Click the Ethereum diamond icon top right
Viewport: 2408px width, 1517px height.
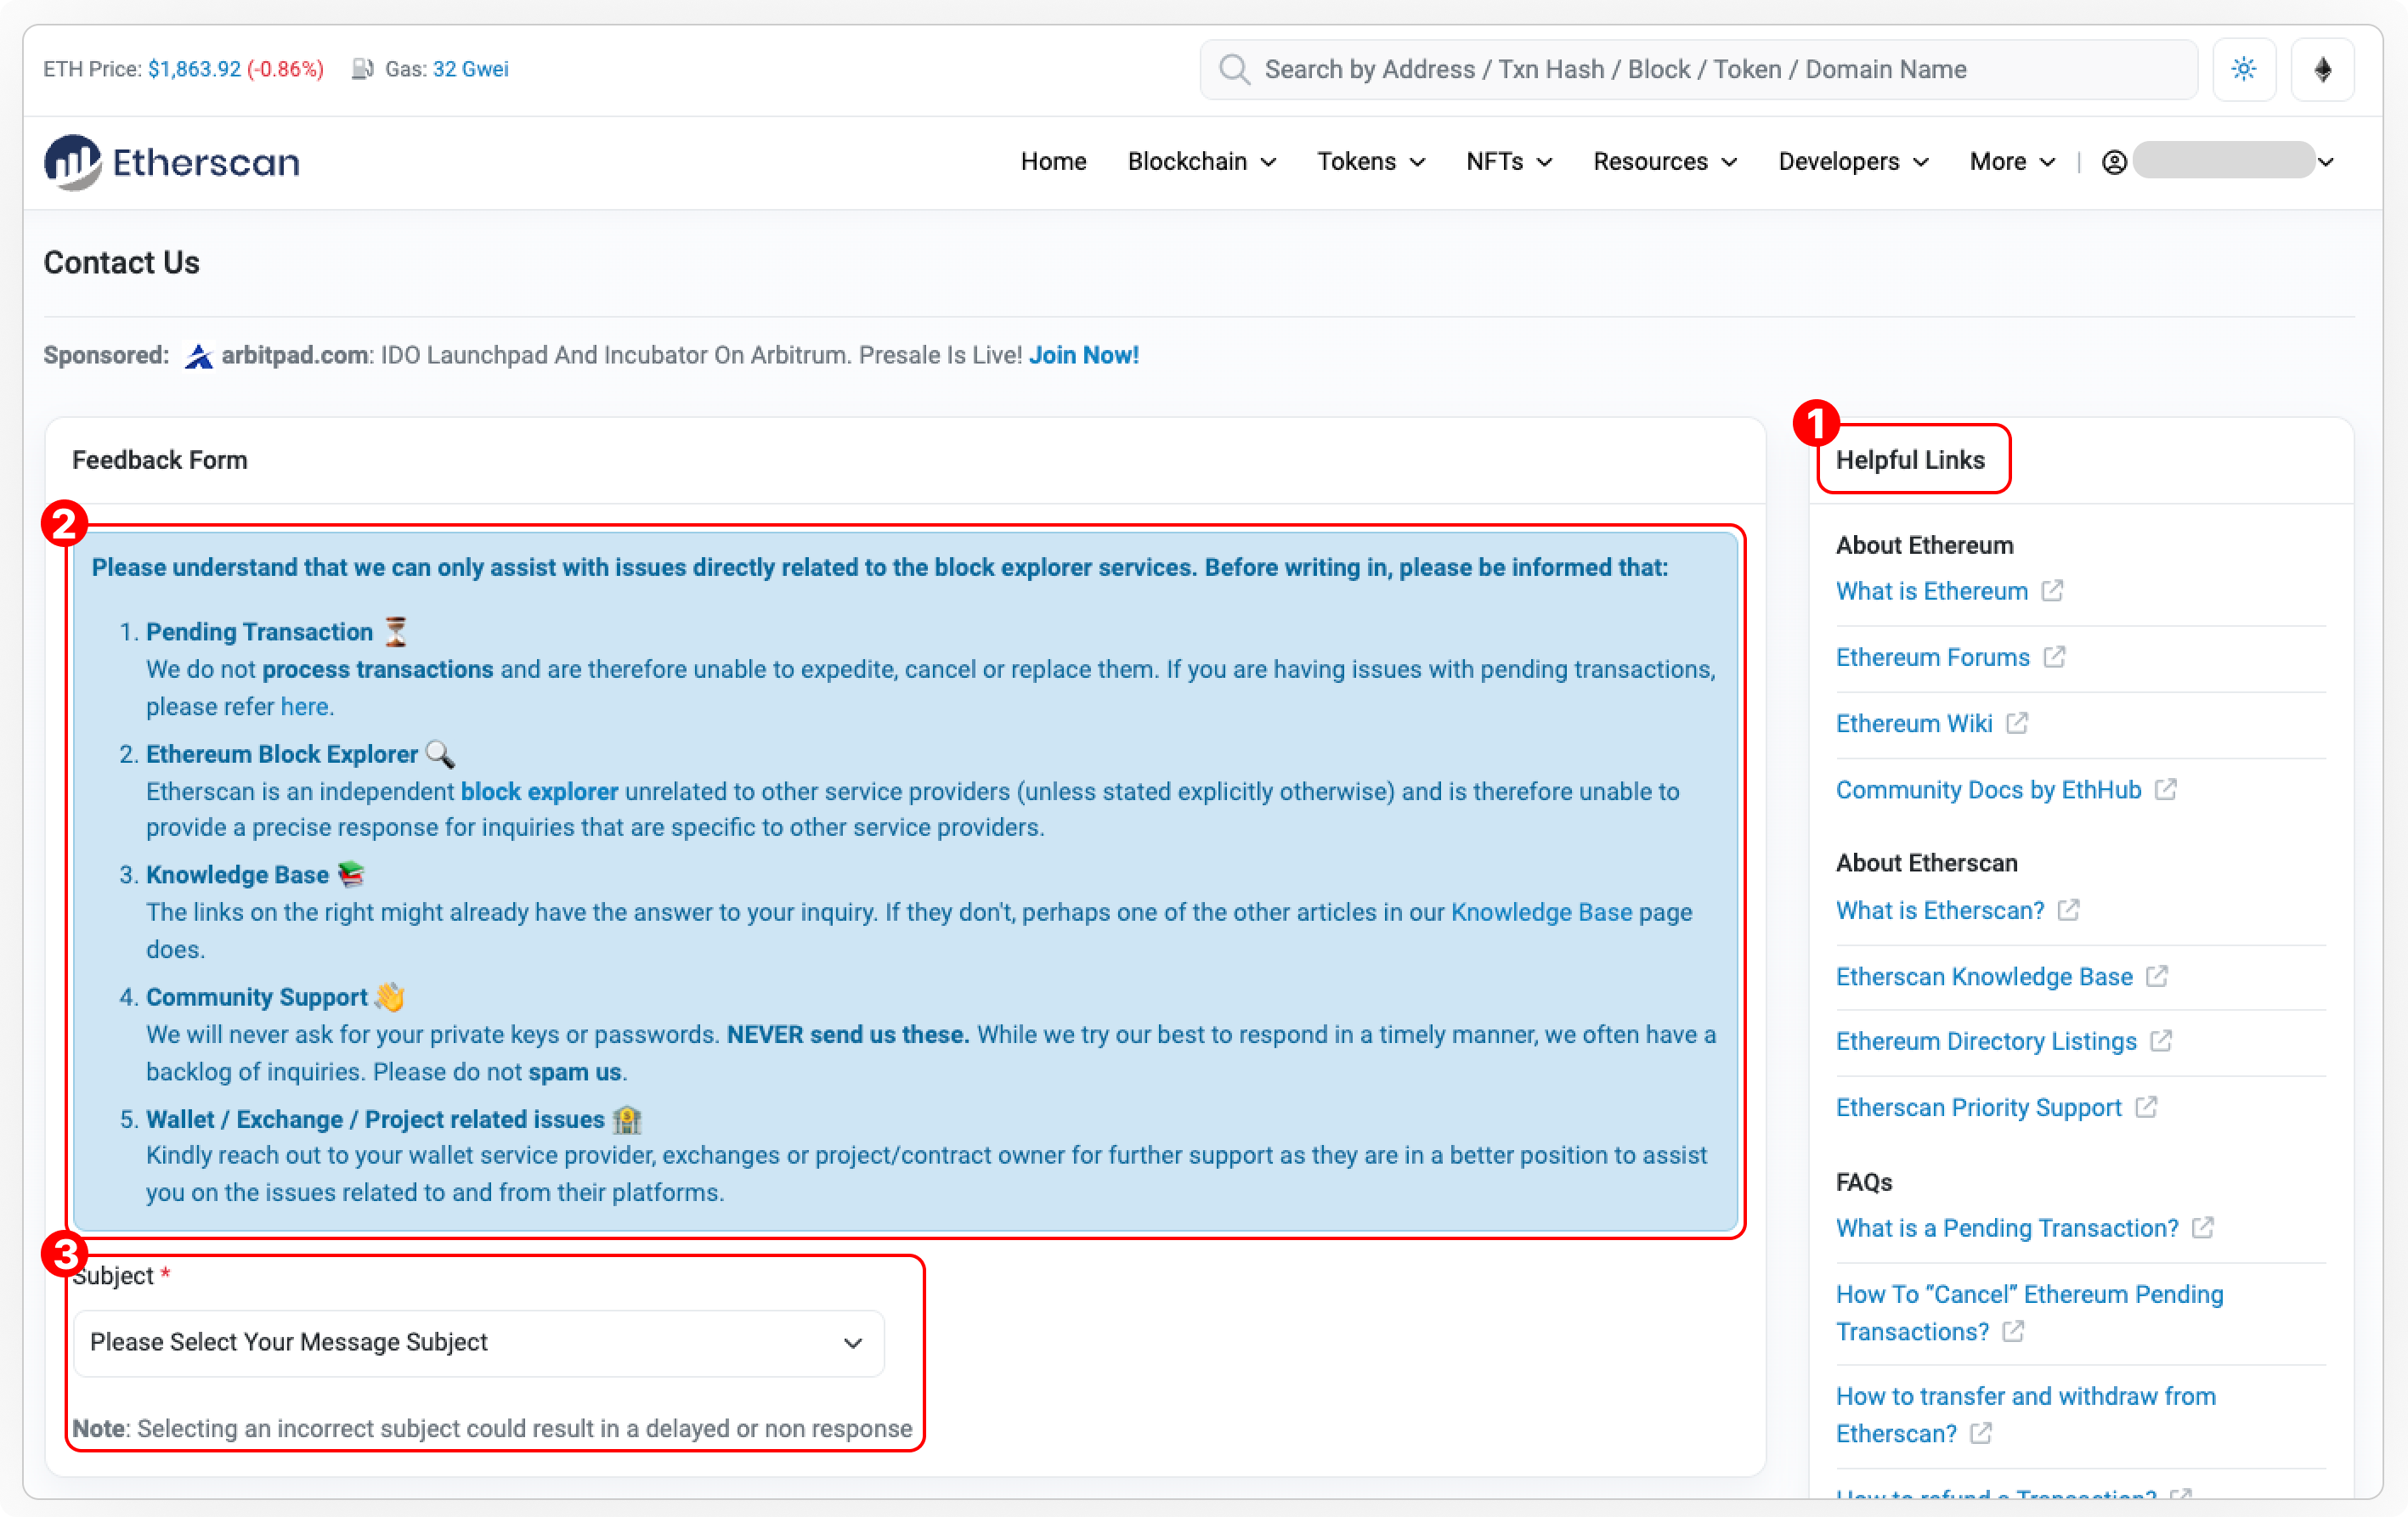pyautogui.click(x=2322, y=69)
